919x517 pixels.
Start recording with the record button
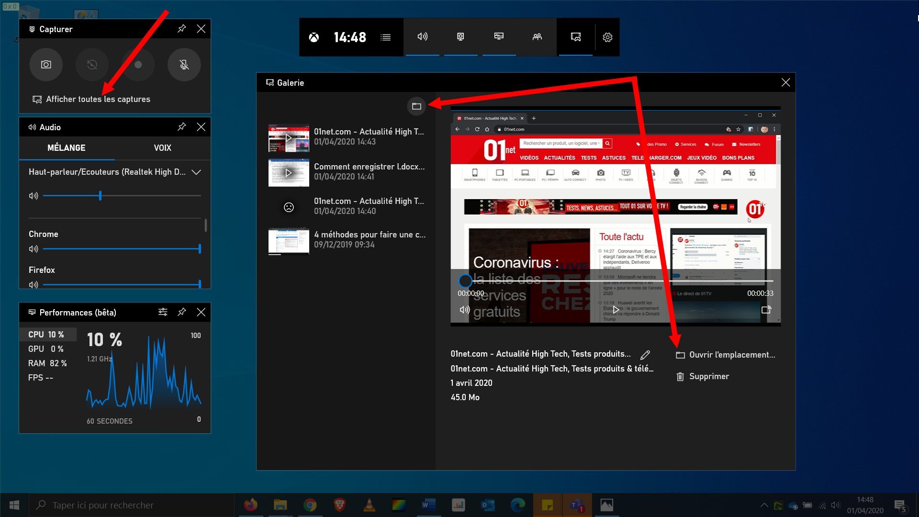point(138,65)
